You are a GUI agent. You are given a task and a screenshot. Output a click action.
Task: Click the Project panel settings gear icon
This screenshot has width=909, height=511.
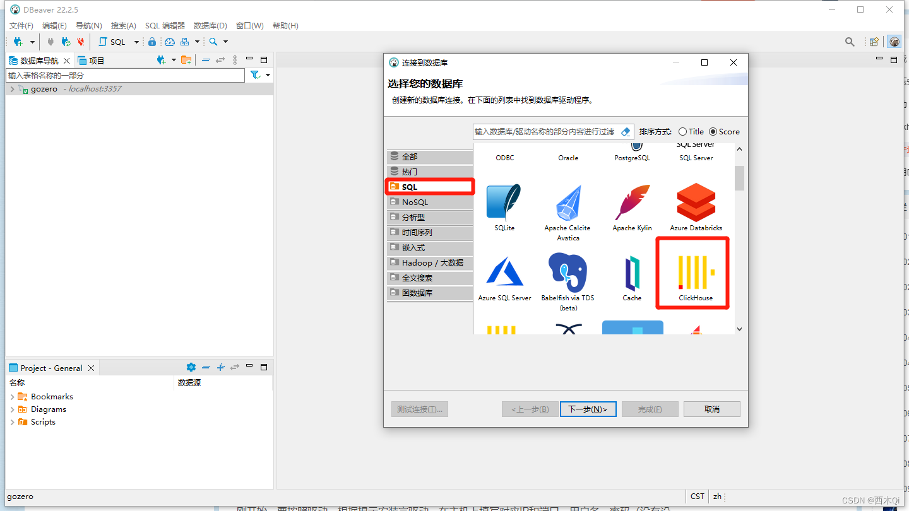[191, 367]
